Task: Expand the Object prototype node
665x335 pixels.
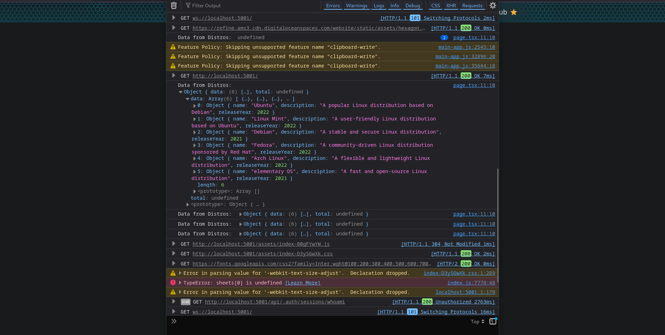Action: coord(188,205)
